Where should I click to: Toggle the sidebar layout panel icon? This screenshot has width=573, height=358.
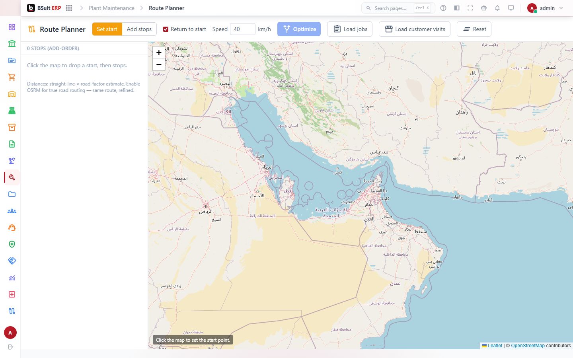457,8
